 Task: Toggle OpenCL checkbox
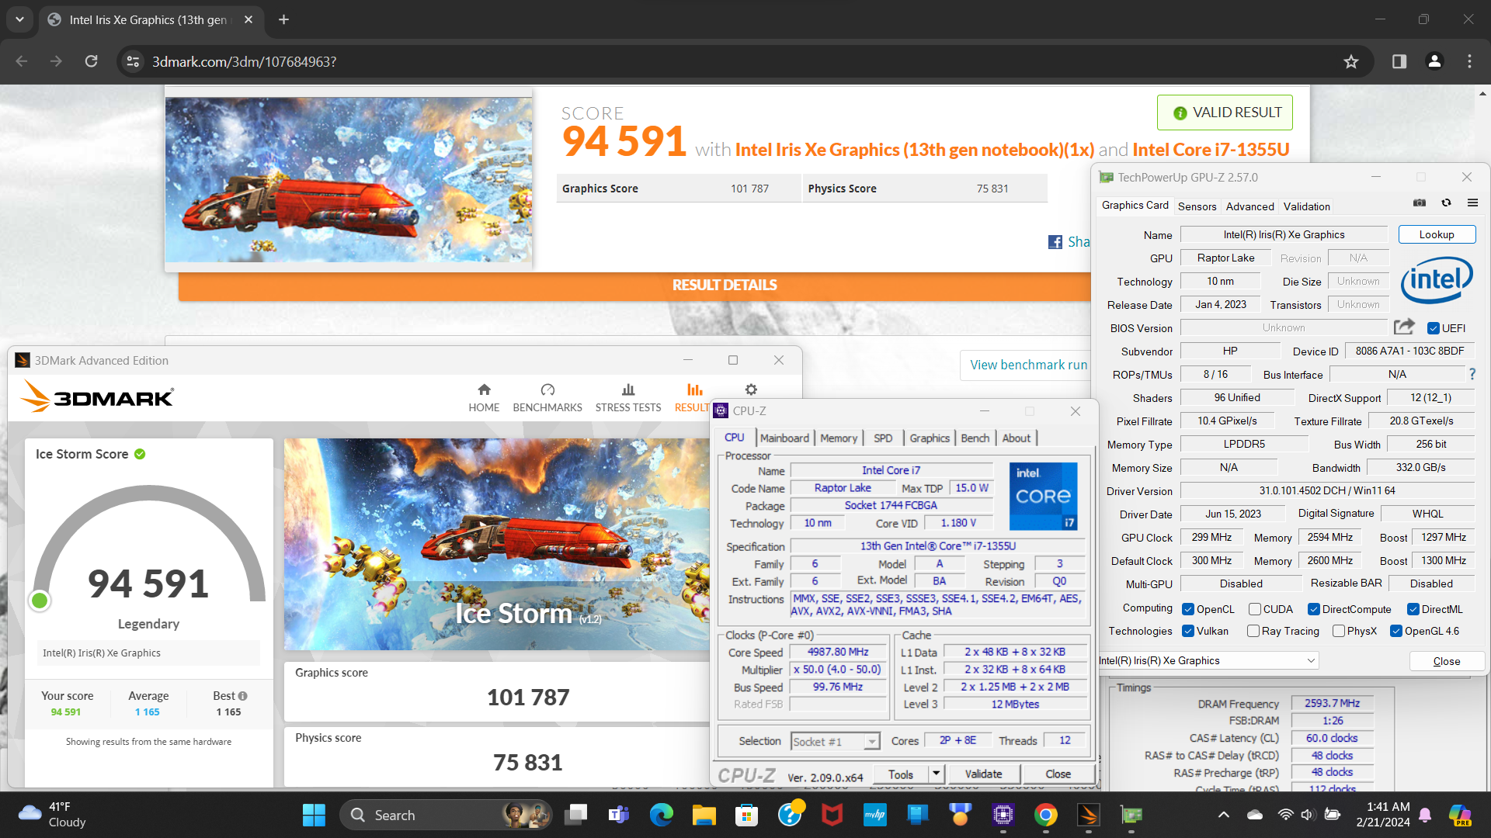pyautogui.click(x=1187, y=609)
